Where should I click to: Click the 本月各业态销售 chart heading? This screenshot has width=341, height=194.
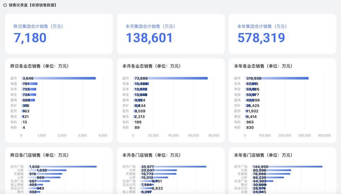coord(151,66)
